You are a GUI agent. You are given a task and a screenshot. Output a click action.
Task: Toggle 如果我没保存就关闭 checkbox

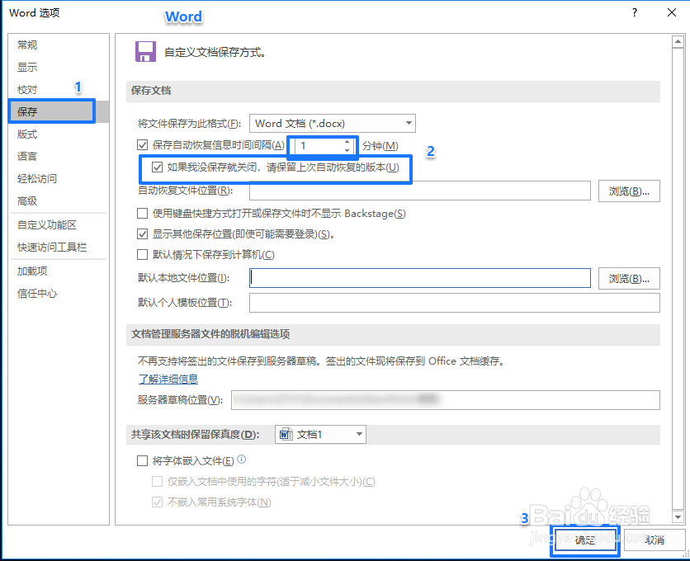click(157, 167)
